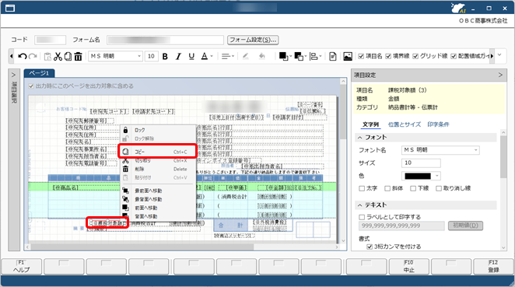Select ロック from the context menu
Screen dimensions: 515x287
coord(158,130)
